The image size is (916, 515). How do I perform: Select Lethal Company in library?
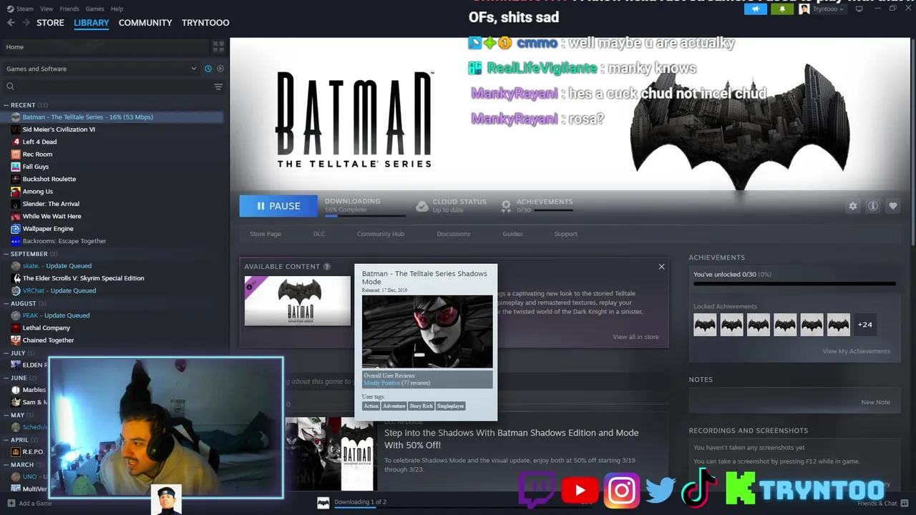[x=46, y=328]
